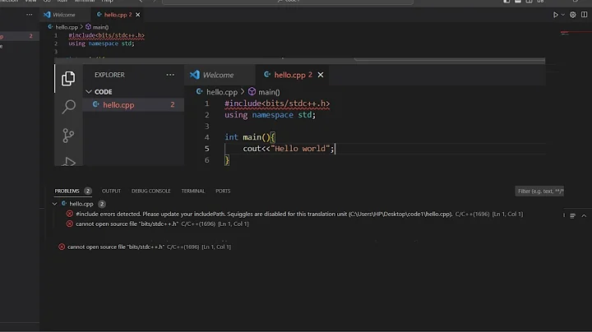Close the enlarged hello.cpp tab
This screenshot has width=592, height=332.
tap(321, 75)
